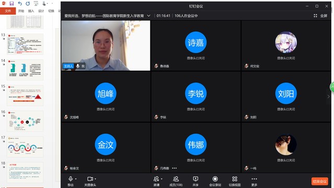
Task: Open camera options dropdown arrow
Action: (x=95, y=179)
